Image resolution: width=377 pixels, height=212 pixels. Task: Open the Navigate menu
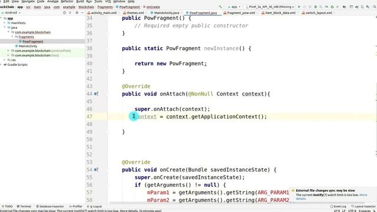[28, 1]
